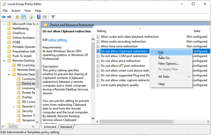This screenshot has height=135, width=211.
Task: Select Filter Options... in context menu
Action: click(x=168, y=64)
